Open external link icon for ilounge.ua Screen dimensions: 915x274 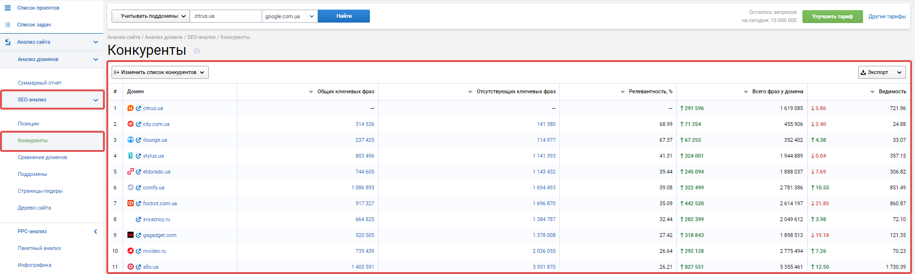point(139,140)
